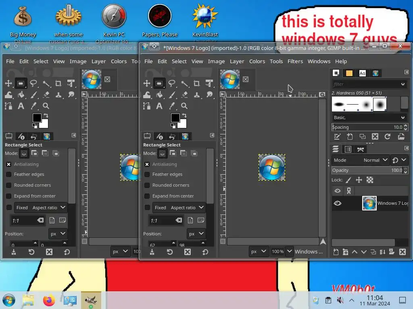The width and height of the screenshot is (413, 309).
Task: Select Fuzzy Select wand tool in front window
Action: click(184, 84)
